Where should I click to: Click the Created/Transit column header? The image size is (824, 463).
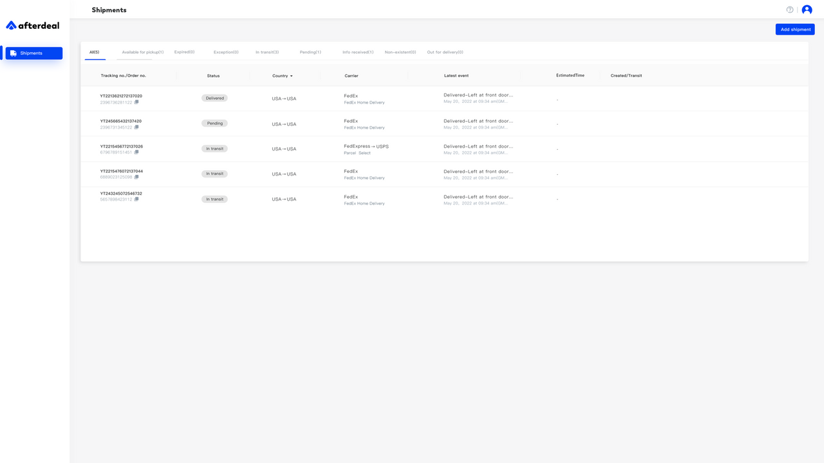(x=626, y=76)
